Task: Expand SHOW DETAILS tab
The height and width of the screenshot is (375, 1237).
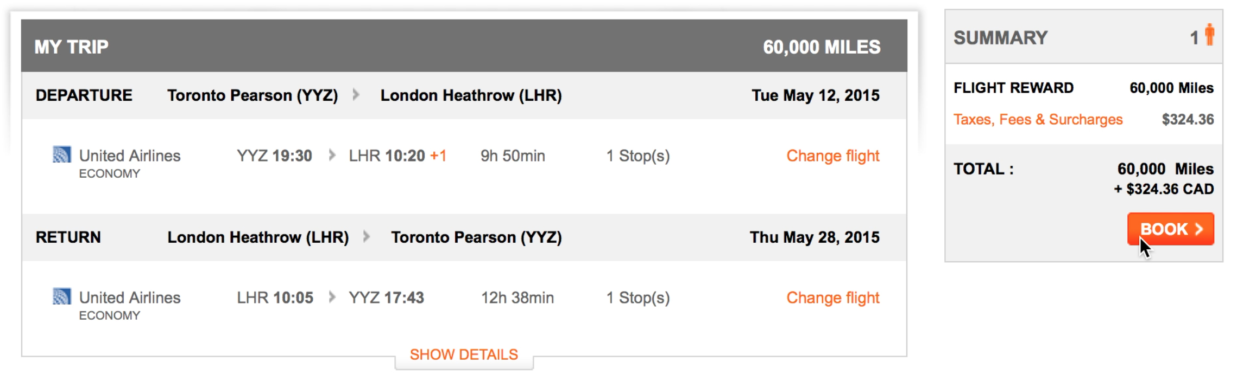Action: pyautogui.click(x=464, y=355)
